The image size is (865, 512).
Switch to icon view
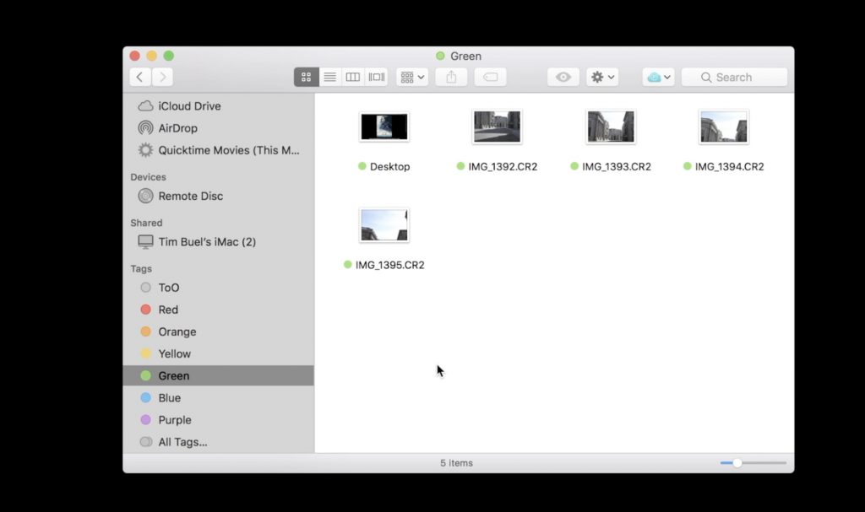[306, 77]
